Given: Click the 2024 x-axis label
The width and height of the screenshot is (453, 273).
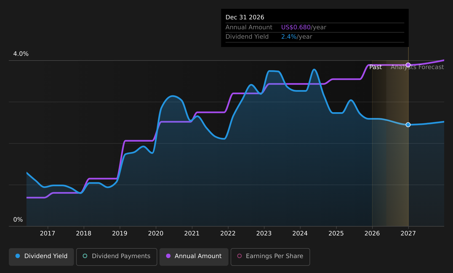Looking at the screenshot, I should pyautogui.click(x=300, y=233).
